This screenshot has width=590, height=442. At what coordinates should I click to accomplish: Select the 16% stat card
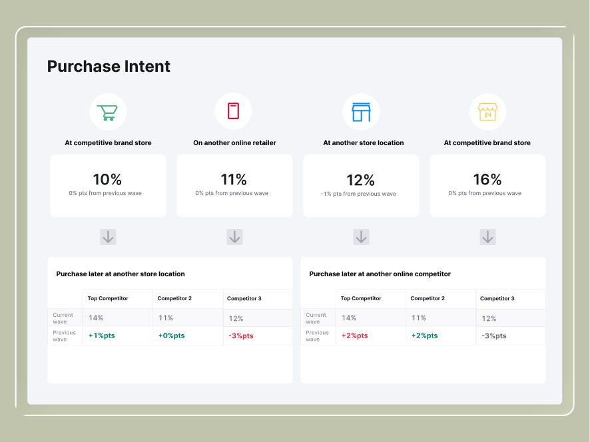(x=487, y=185)
